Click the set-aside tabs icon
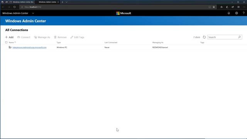The width and height of the screenshot is (247, 139). [7, 2]
